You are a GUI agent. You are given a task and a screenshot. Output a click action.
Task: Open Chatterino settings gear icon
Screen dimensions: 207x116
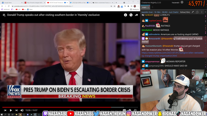tap(182, 2)
